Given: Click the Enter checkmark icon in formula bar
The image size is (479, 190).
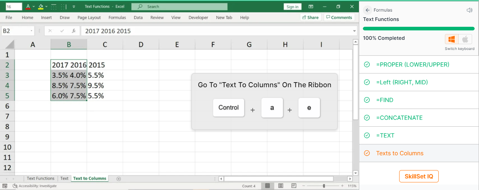Looking at the screenshot, I should (62, 31).
